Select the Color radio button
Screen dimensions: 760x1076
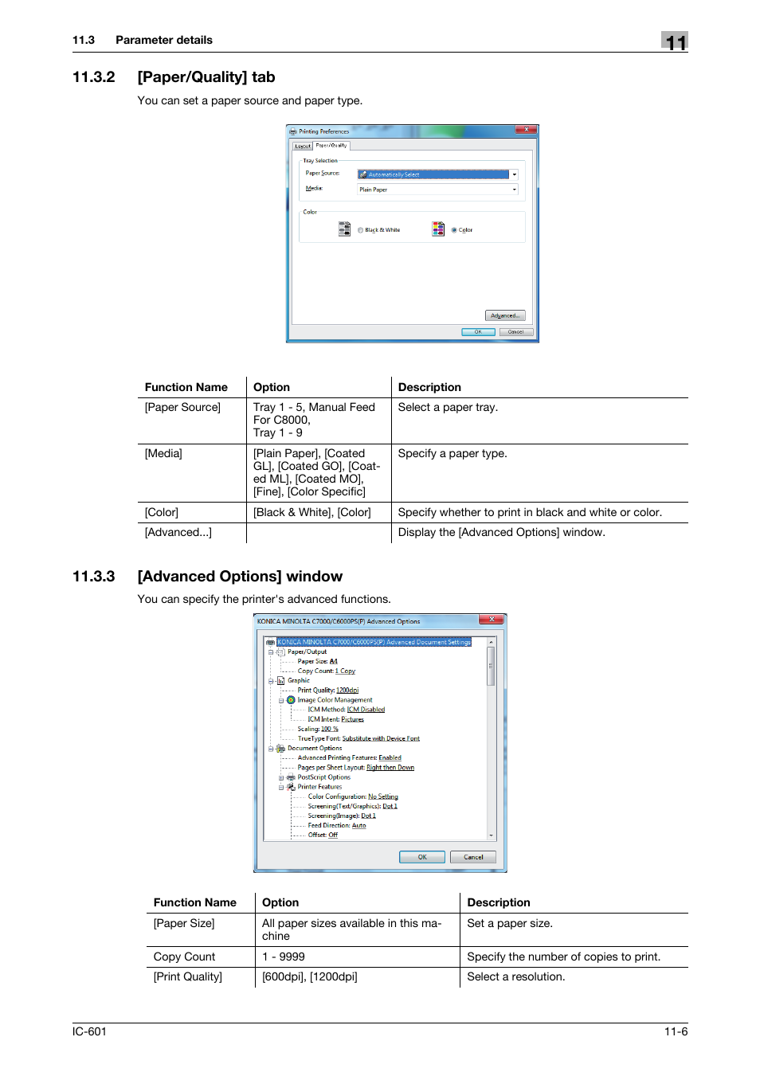click(x=454, y=230)
